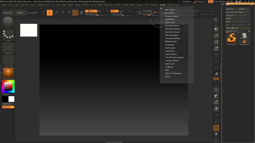Screen dimensions: 255x143
Task: Click the Move view icon
Action: click(216, 96)
